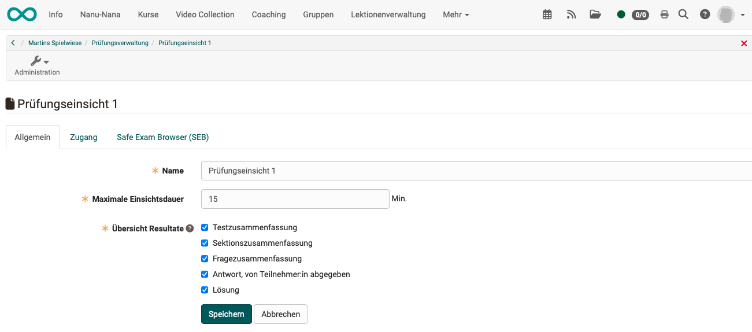Click the Speichern button
The width and height of the screenshot is (752, 332).
click(227, 314)
